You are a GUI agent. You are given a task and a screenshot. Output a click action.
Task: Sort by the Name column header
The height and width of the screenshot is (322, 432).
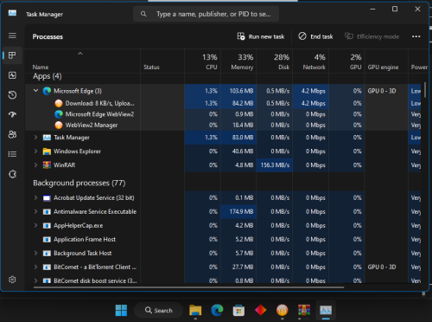tap(83, 61)
